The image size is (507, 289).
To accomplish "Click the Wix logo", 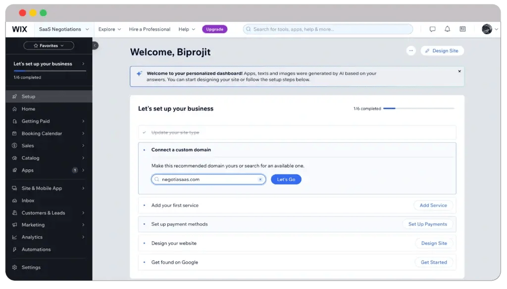I will [20, 29].
